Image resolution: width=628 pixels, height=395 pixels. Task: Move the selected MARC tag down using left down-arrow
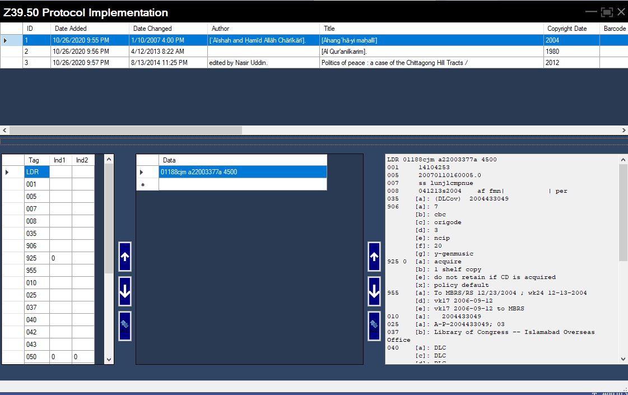[x=124, y=291]
